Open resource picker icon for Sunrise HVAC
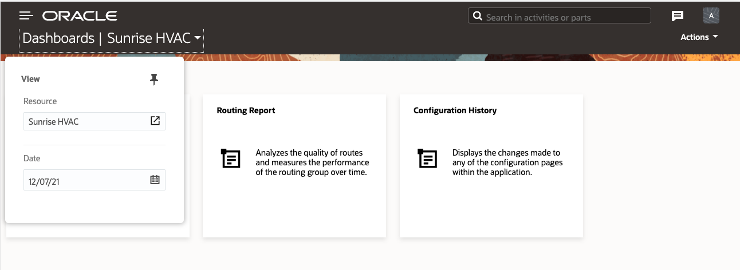 [155, 121]
